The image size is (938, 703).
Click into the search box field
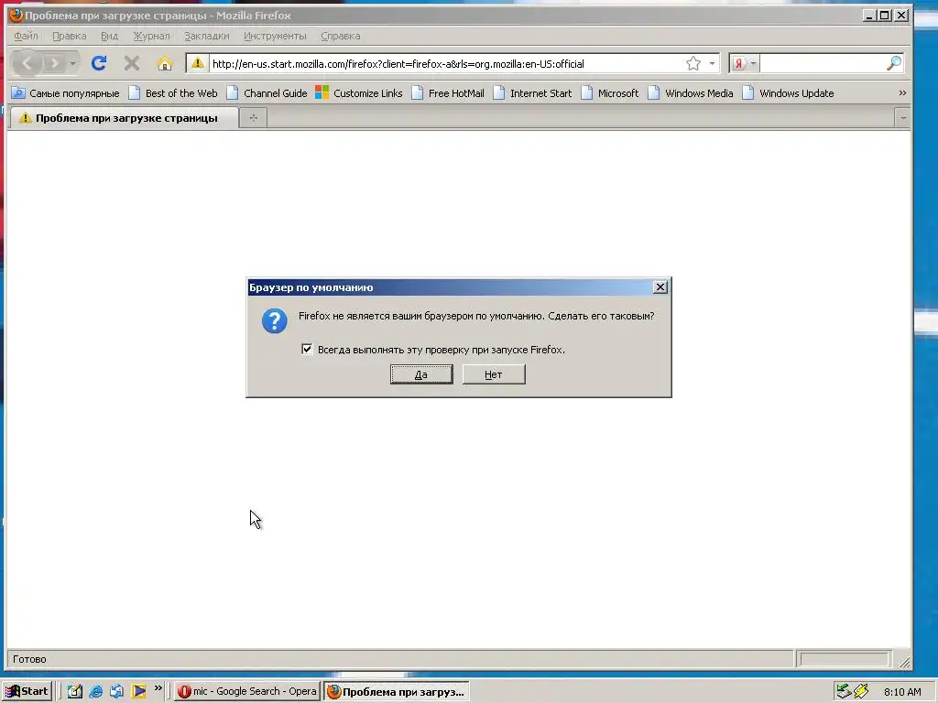coord(823,63)
